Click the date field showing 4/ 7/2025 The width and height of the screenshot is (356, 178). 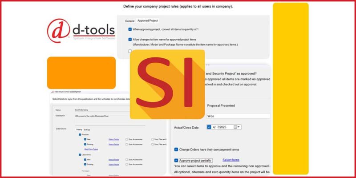tap(224, 127)
